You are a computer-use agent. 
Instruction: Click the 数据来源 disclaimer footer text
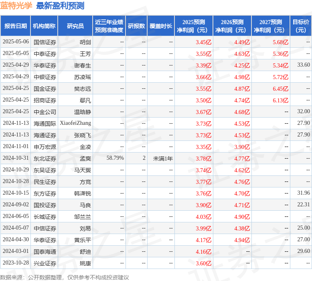[65, 277]
